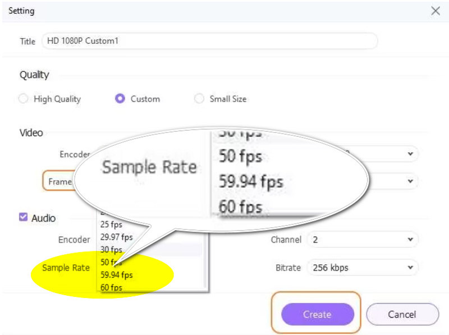Viewport: 449px width, 335px height.
Task: Click the audio Encoder label
Action: point(74,240)
